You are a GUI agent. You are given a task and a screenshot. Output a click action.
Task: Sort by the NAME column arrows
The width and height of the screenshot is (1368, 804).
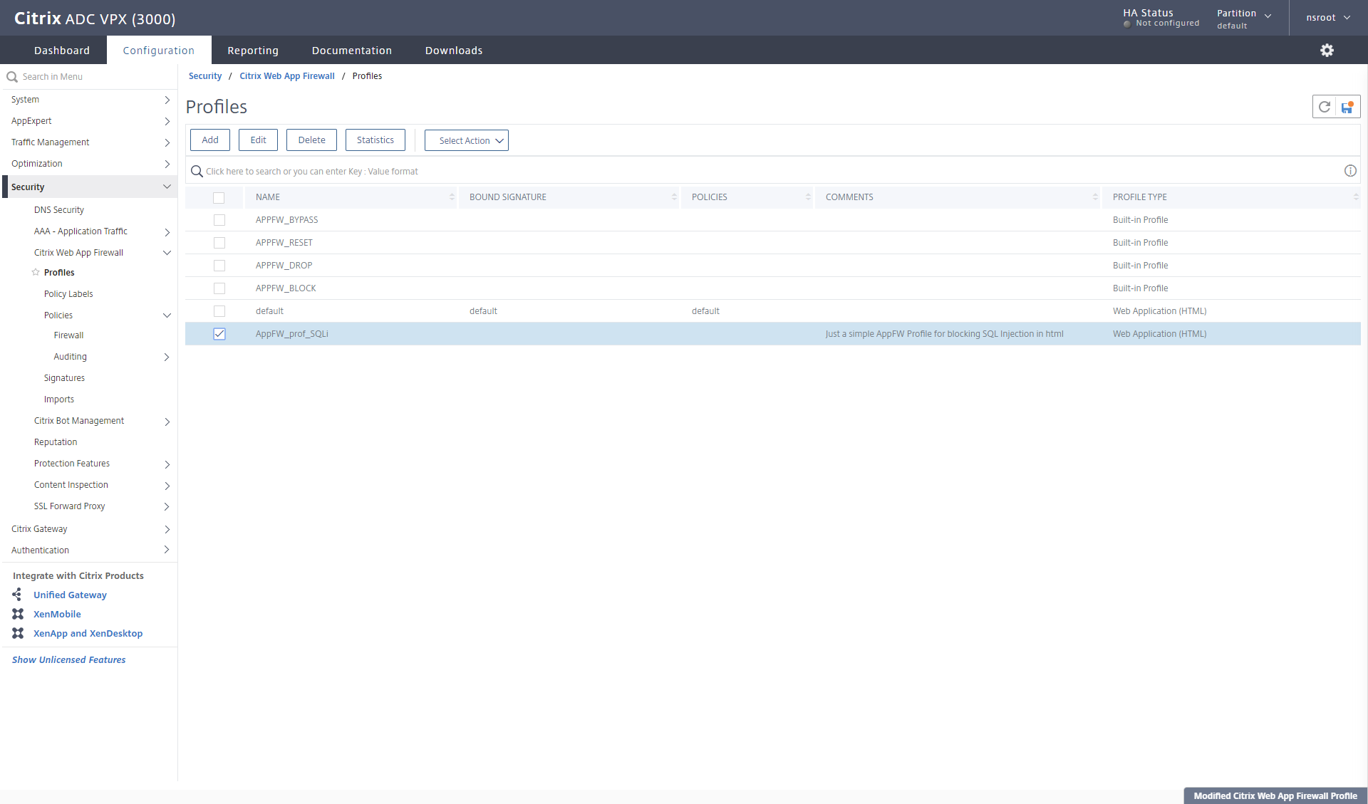[452, 197]
